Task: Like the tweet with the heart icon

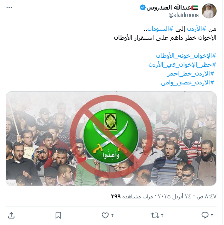Action: [x=105, y=215]
